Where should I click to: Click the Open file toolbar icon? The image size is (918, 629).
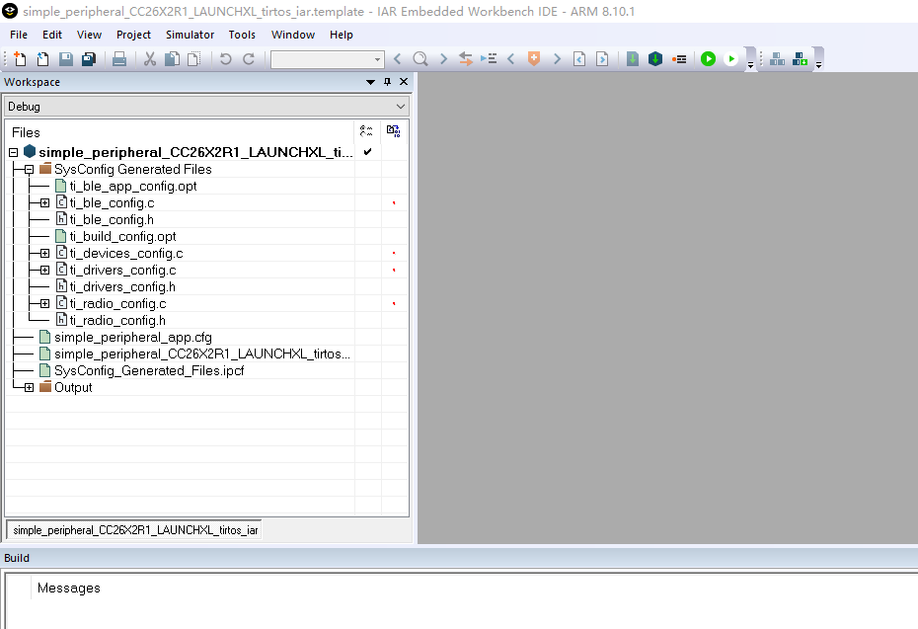click(x=42, y=58)
